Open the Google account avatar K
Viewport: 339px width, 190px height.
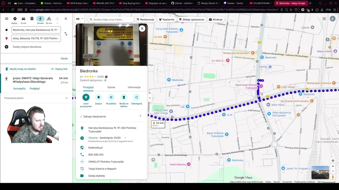(x=332, y=19)
